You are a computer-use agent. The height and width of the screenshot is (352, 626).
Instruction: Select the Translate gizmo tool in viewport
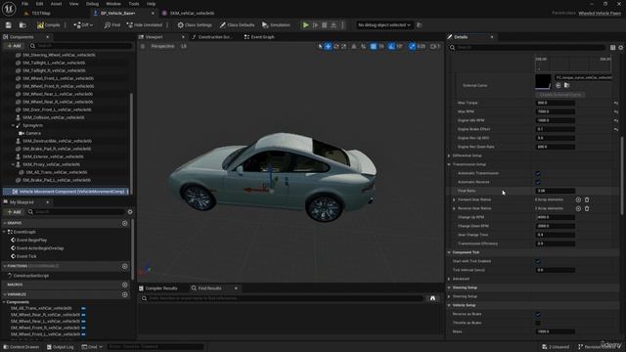point(329,46)
